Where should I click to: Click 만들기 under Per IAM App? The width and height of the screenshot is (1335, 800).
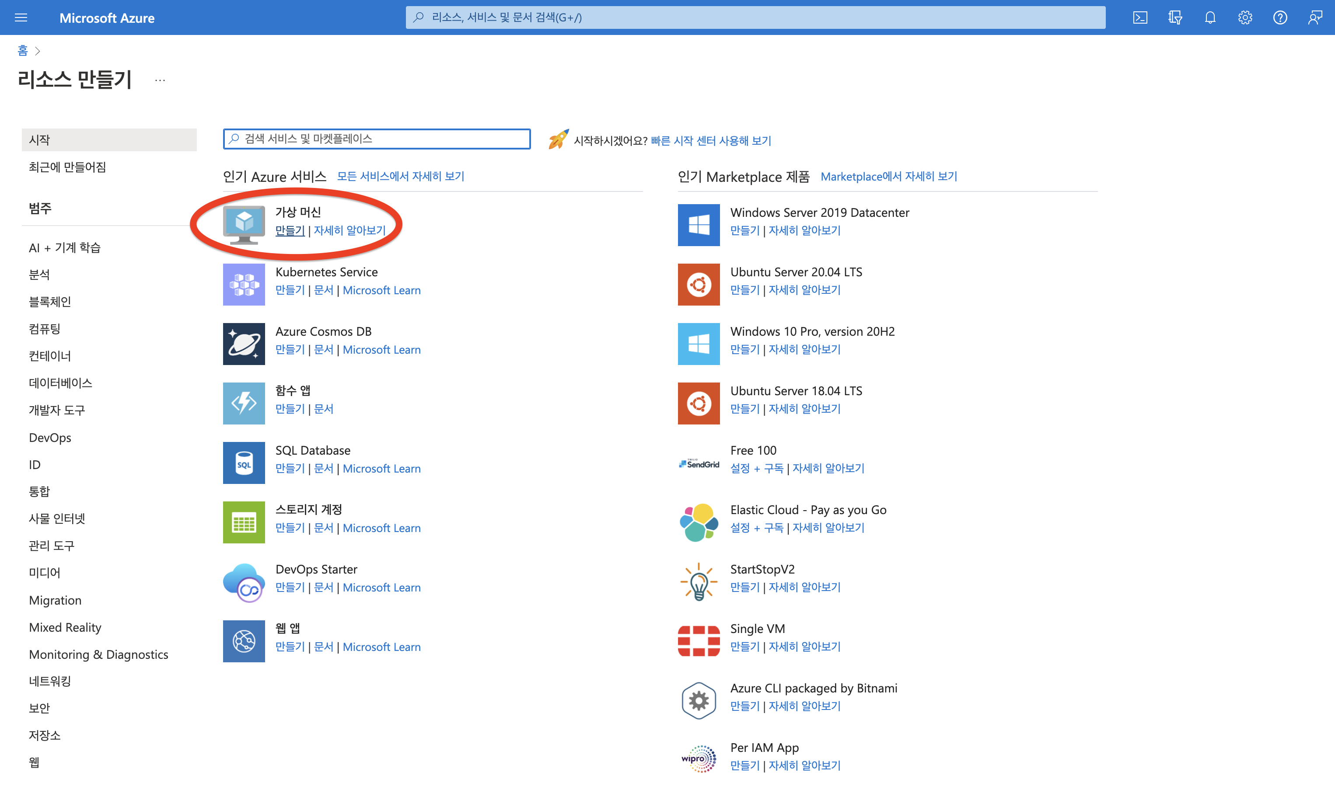[745, 765]
